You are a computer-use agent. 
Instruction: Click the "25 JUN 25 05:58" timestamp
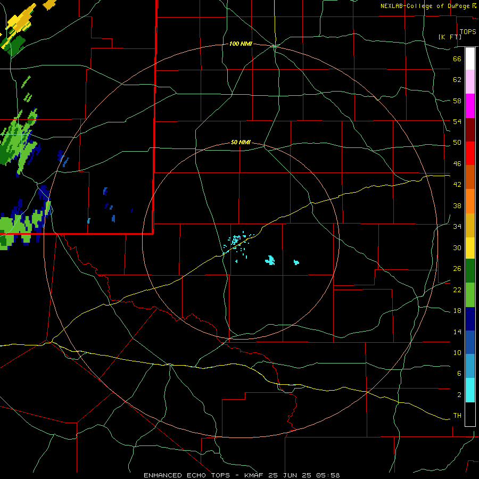click(304, 475)
